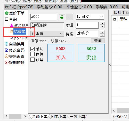Click the blue 自动换月 swap icon
This screenshot has height=121, width=129.
pyautogui.click(x=7, y=44)
